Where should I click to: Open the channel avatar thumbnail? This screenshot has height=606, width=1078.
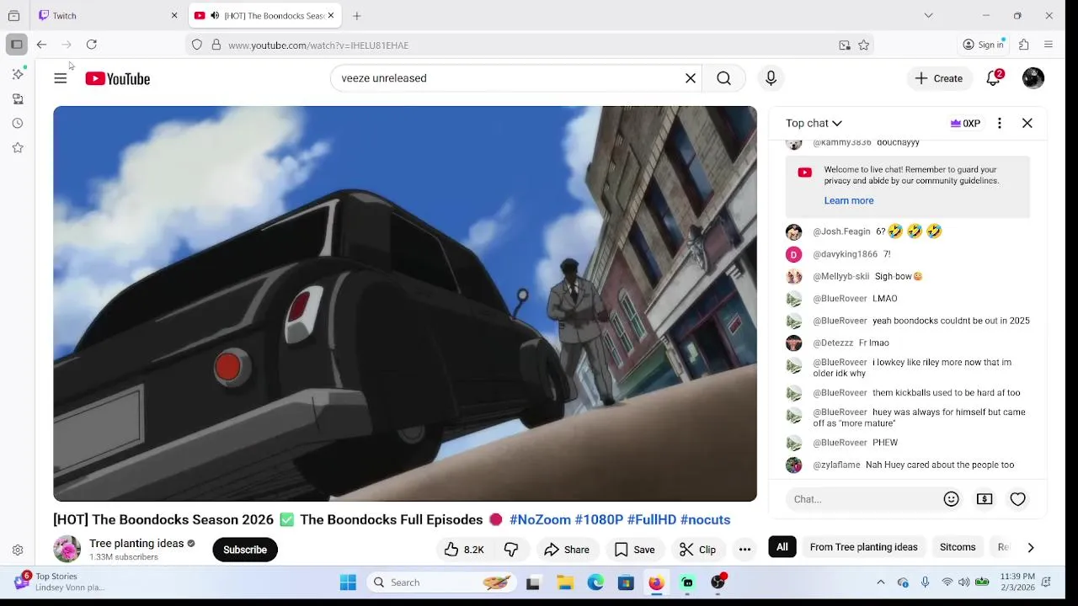(x=67, y=549)
